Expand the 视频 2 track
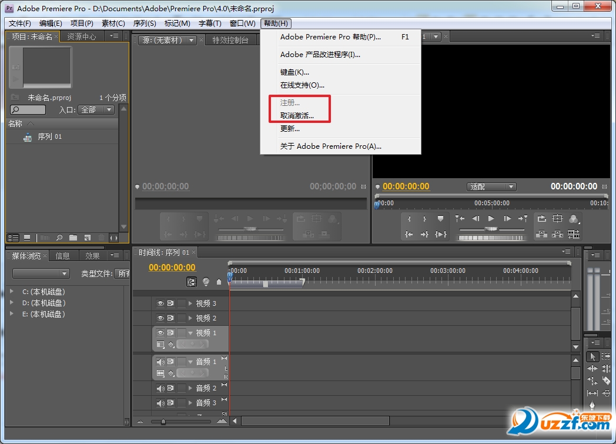Screen dimensions: 616x444 190,318
